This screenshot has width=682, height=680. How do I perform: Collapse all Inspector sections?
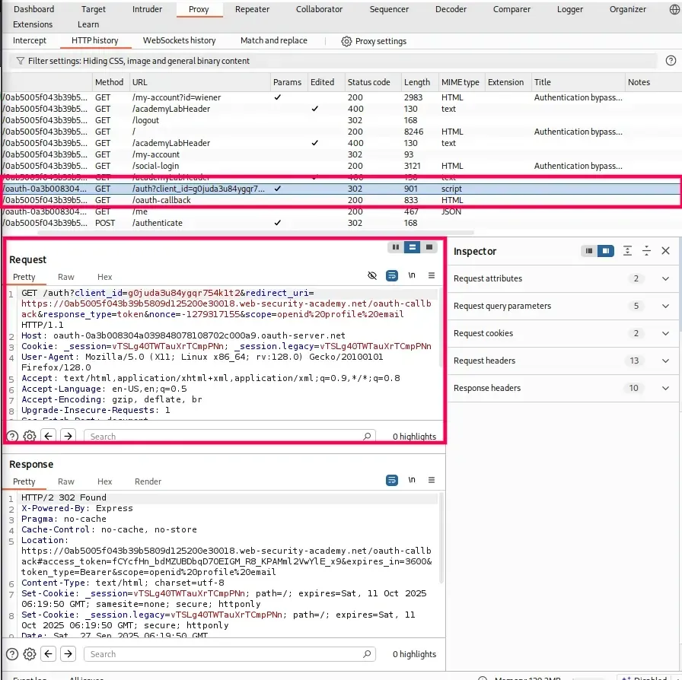coord(646,251)
